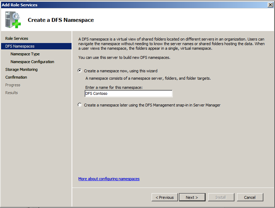Click the 'Create a DFS Namespace' heading
Image resolution: width=275 pixels, height=208 pixels.
(61, 20)
